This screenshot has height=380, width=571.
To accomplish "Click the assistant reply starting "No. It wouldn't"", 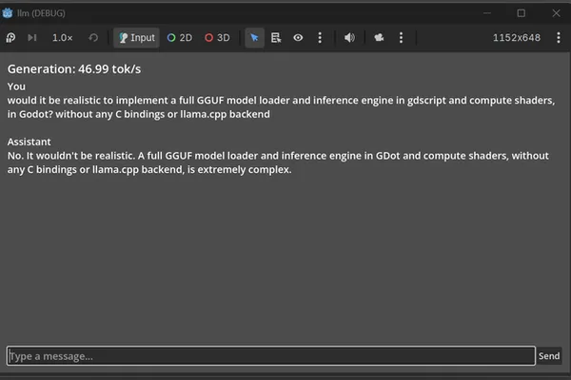I will (278, 162).
